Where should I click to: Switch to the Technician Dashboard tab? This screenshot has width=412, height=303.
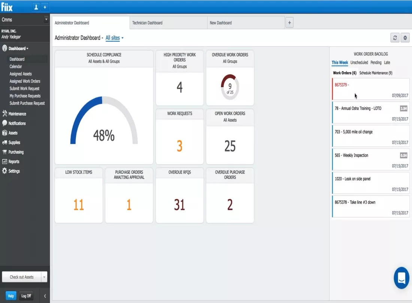[x=148, y=23]
